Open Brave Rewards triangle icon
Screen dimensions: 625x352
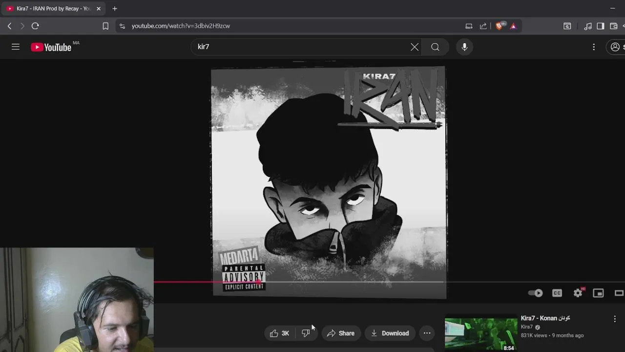tap(513, 26)
